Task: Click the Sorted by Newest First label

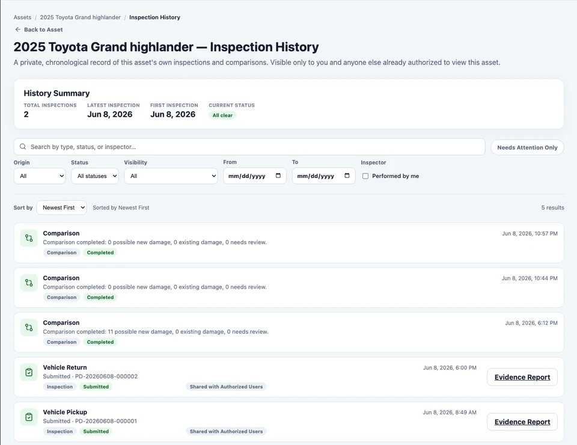Action: [x=121, y=207]
